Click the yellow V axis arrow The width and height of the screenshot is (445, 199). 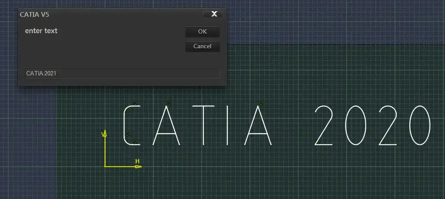[x=105, y=133]
